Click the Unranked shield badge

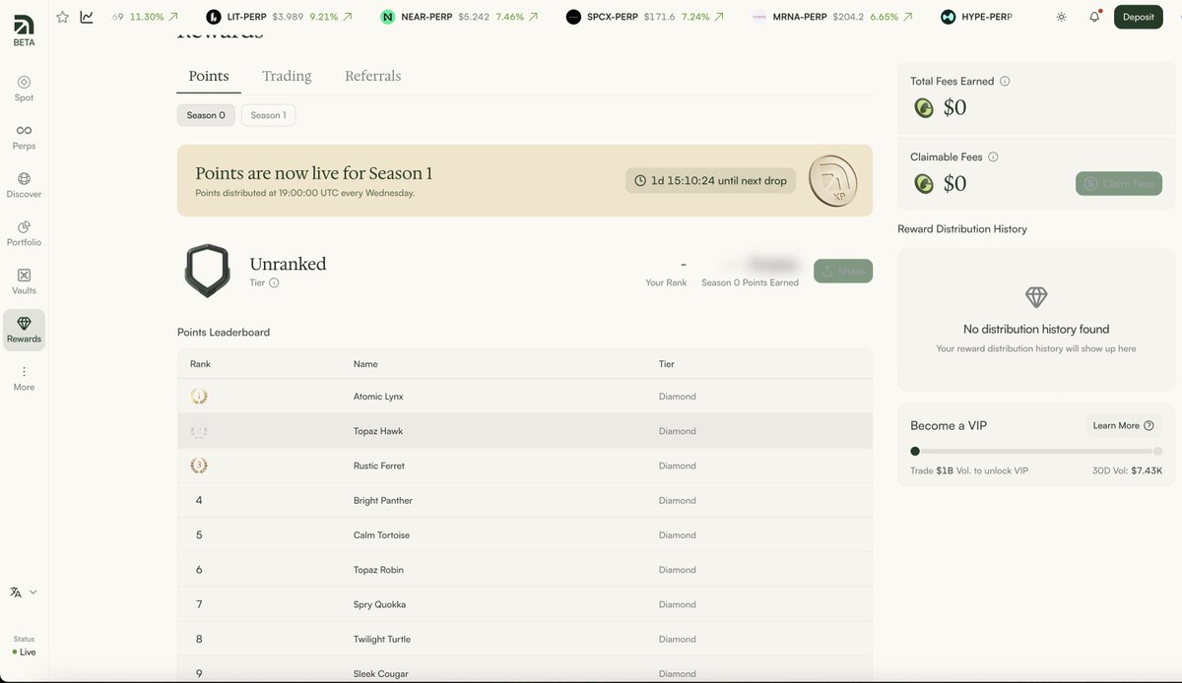[207, 271]
